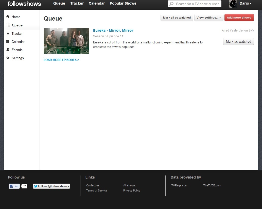Click LOAD MORE EPISODES link
The height and width of the screenshot is (209, 262).
pos(61,60)
